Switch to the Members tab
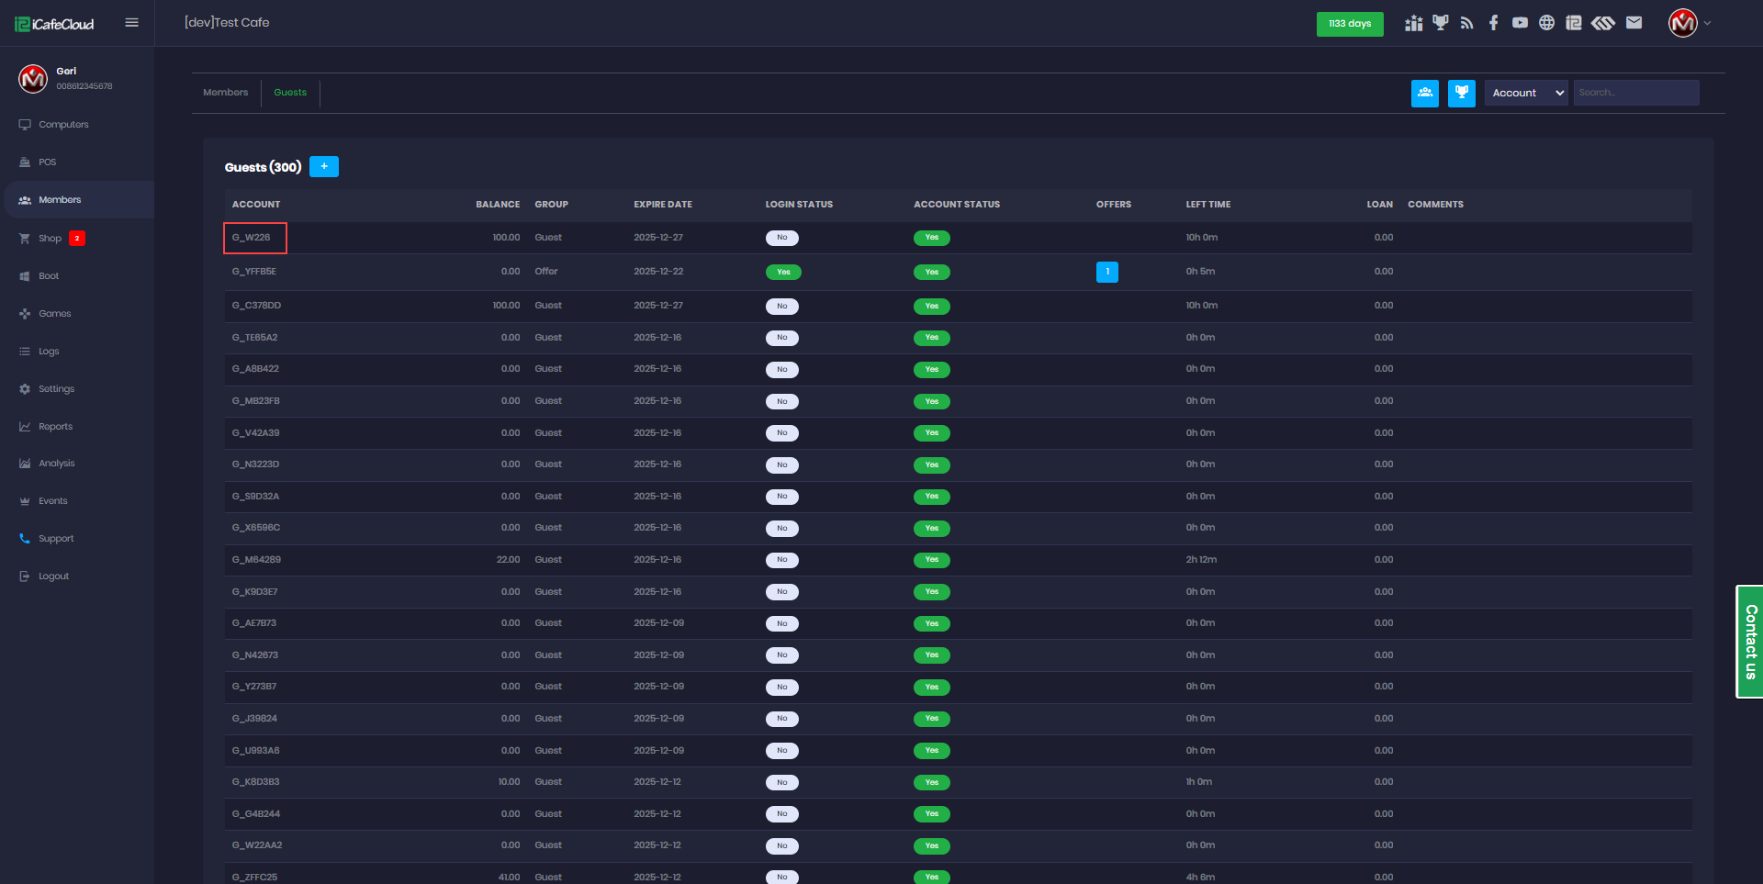 tap(225, 93)
